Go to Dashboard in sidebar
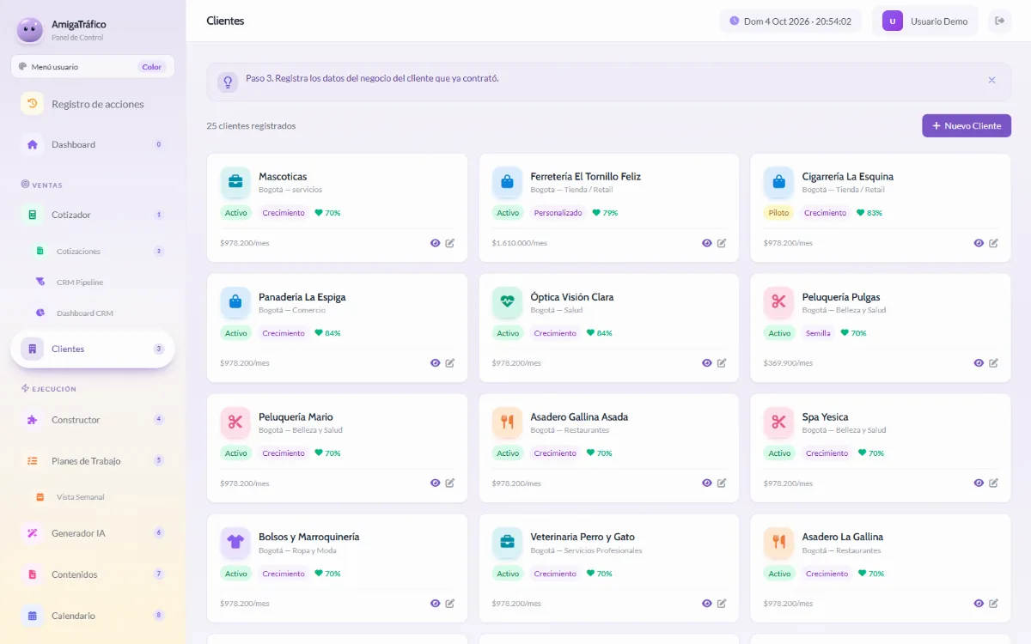1031x644 pixels. coord(93,144)
